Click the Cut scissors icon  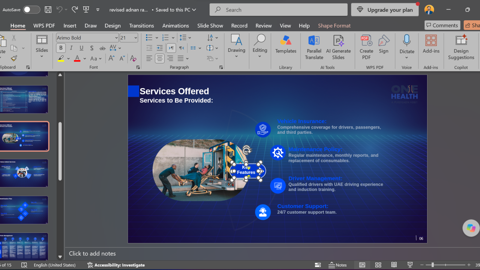coord(14,37)
